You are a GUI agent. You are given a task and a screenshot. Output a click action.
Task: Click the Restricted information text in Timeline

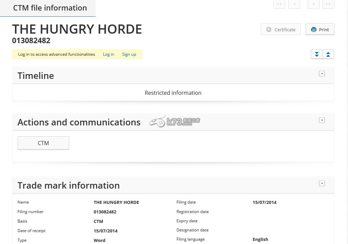coord(173,93)
